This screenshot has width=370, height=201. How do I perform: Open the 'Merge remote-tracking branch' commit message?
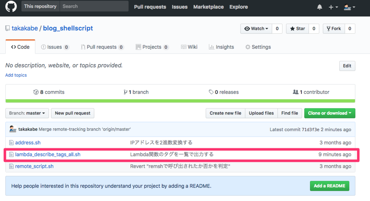[x=85, y=129]
